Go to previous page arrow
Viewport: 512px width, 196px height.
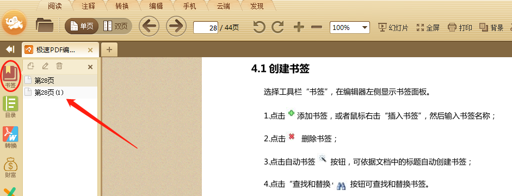coord(149,26)
